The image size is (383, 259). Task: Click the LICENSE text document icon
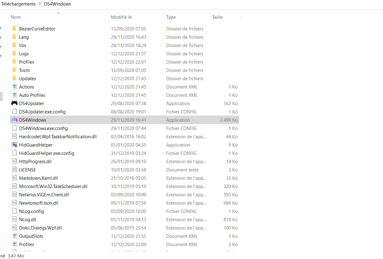coord(14,170)
